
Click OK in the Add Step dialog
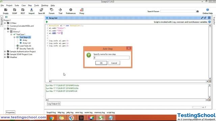tap(101, 63)
